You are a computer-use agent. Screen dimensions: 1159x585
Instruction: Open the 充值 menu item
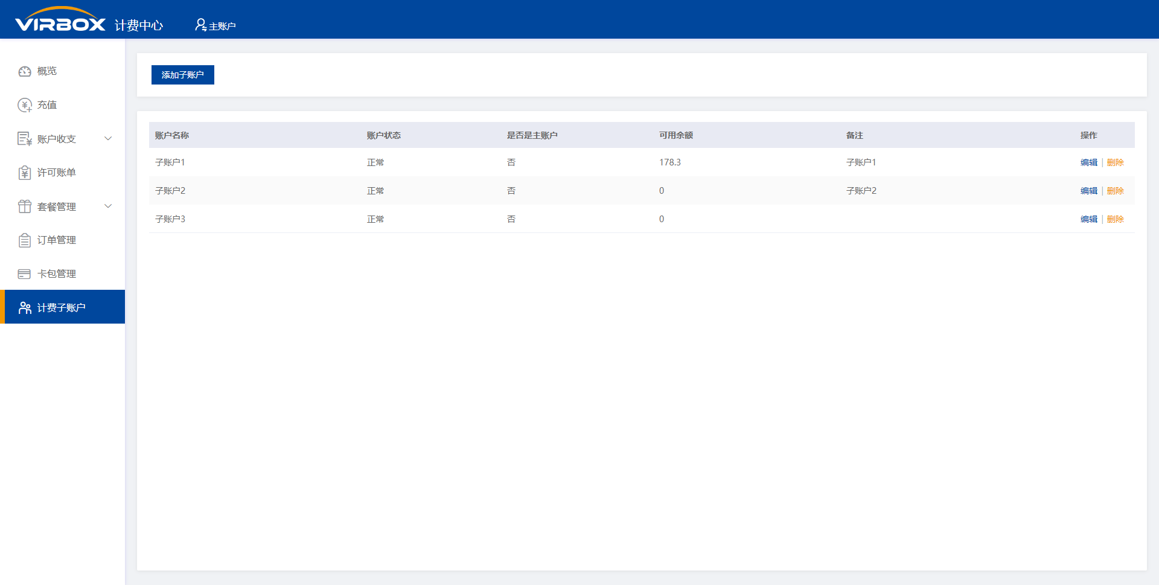pyautogui.click(x=63, y=105)
